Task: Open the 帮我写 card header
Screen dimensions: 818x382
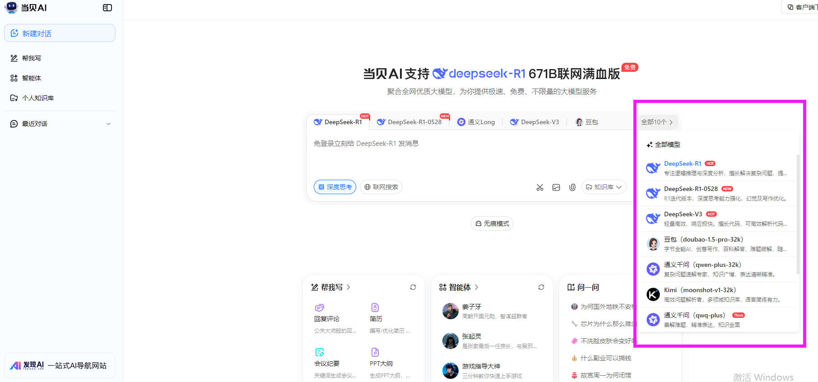Action: 331,287
